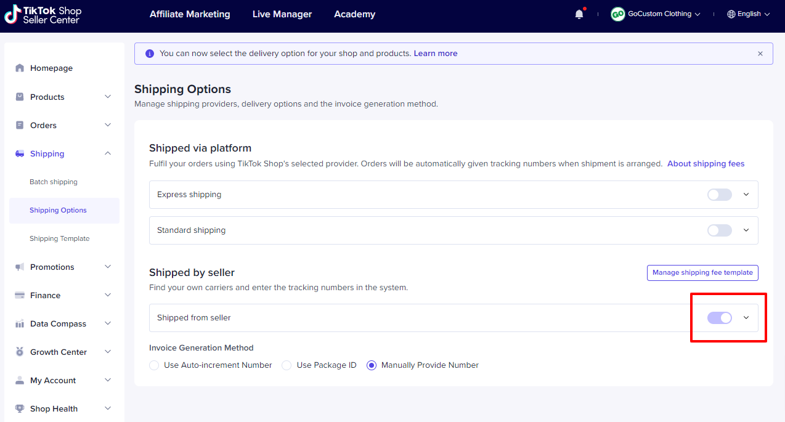The width and height of the screenshot is (785, 422).
Task: Dismiss the delivery option banner
Action: click(760, 54)
